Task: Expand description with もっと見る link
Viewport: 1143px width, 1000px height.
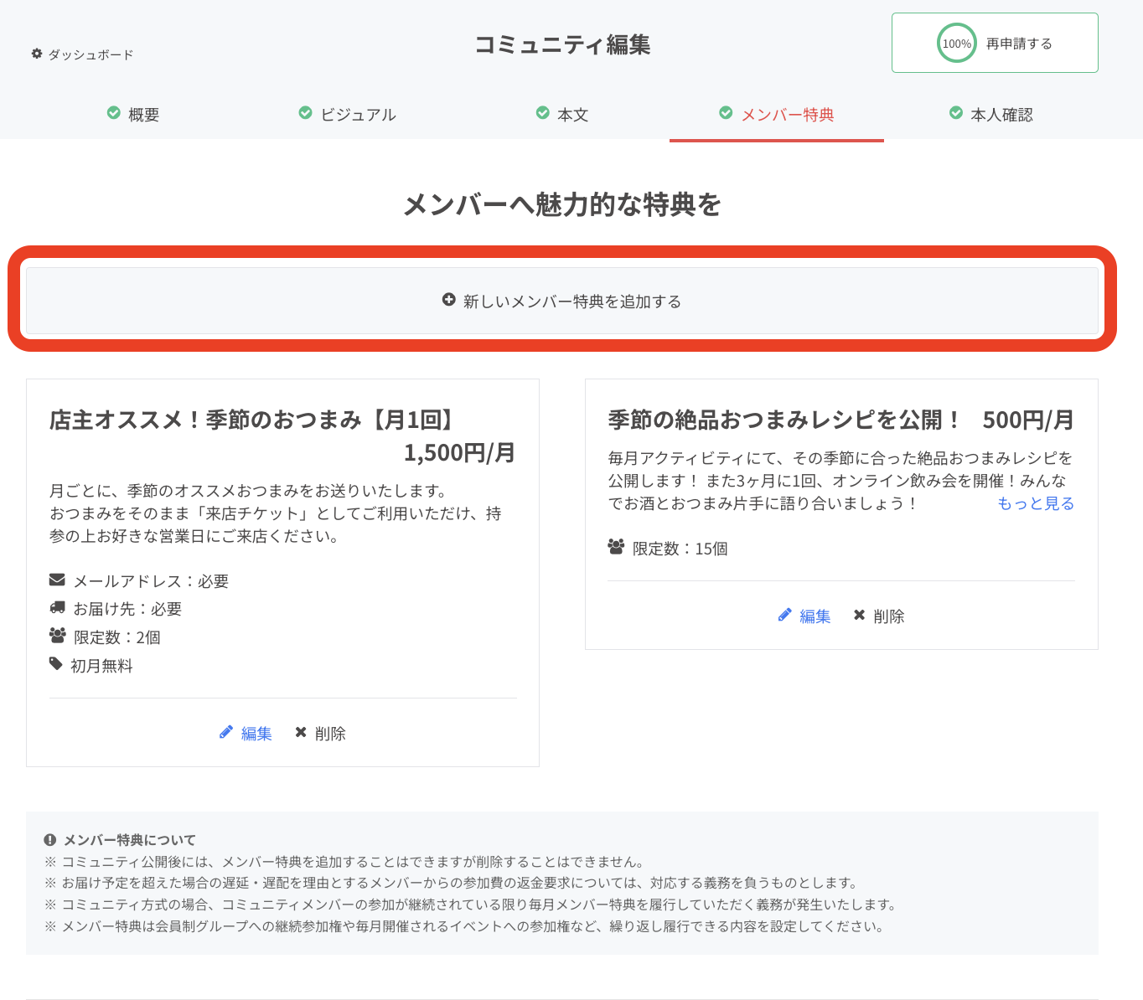Action: tap(1035, 503)
